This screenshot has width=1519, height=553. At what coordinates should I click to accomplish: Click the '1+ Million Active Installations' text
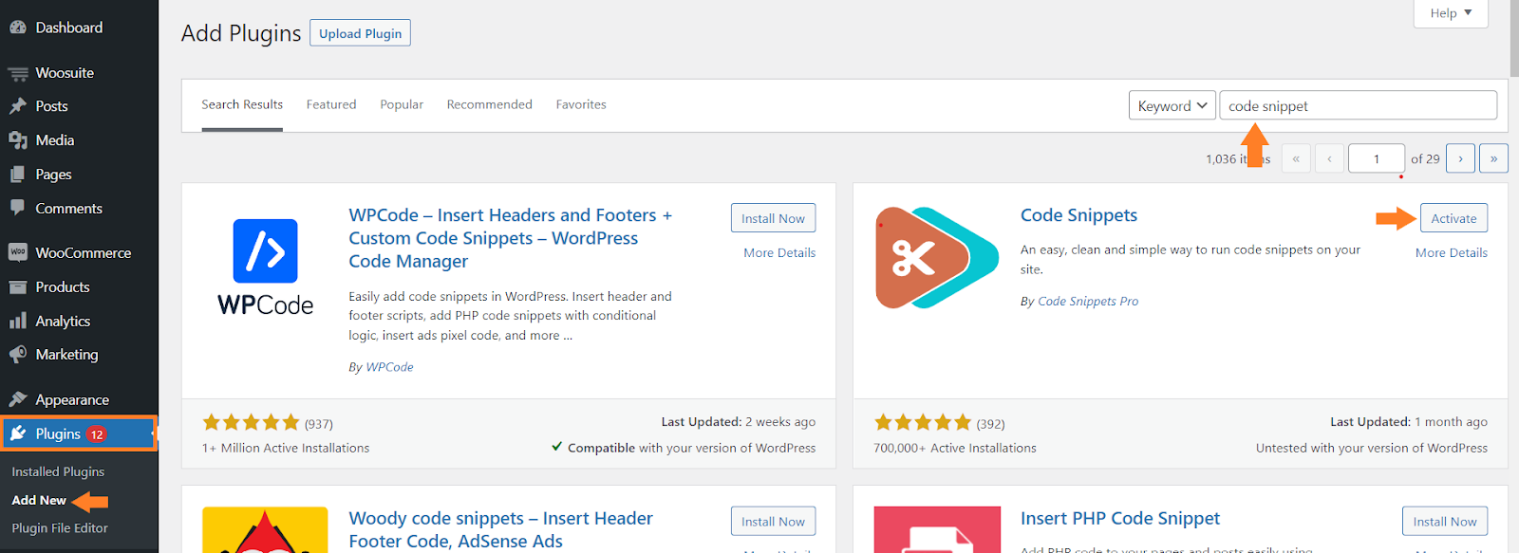tap(286, 448)
